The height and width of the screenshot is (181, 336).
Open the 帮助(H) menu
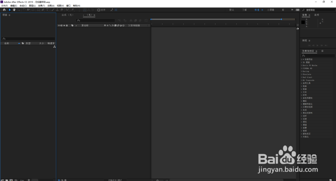[x=77, y=6]
